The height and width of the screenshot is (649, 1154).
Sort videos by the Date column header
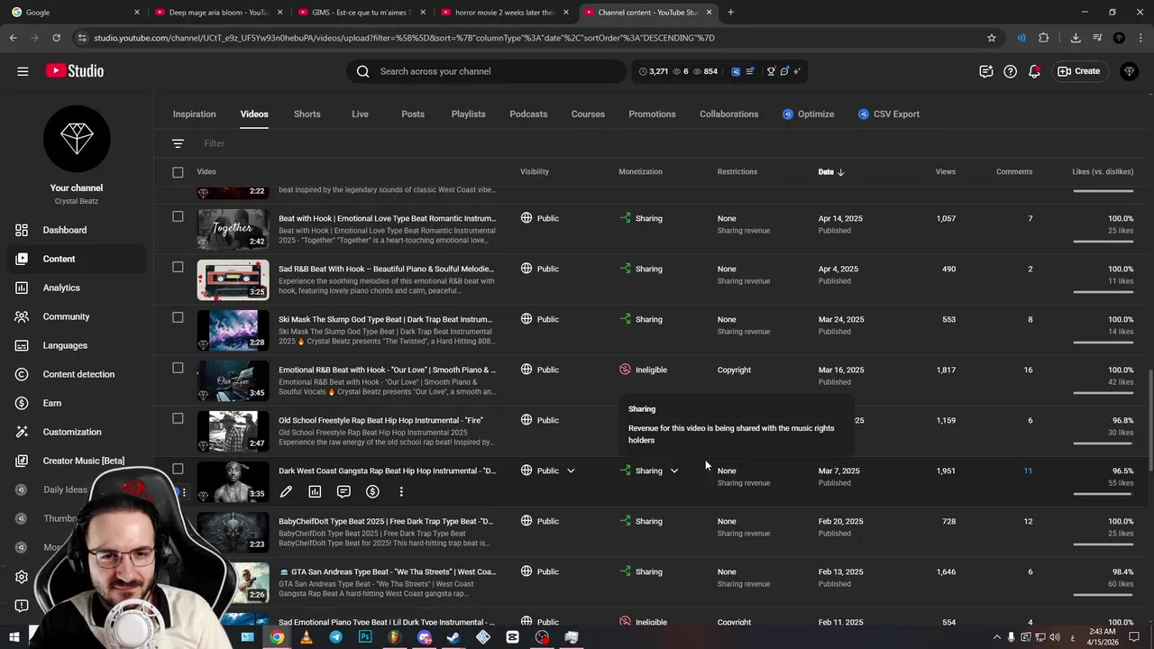[x=830, y=172]
